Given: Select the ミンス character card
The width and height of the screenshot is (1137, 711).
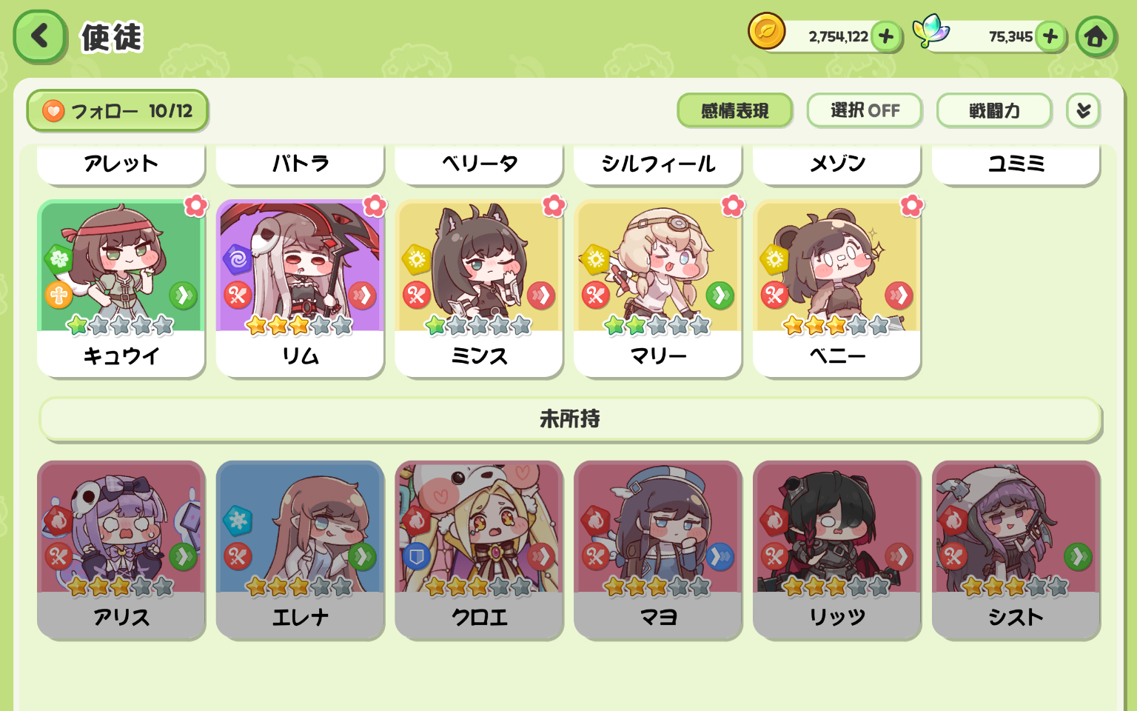Looking at the screenshot, I should (479, 289).
